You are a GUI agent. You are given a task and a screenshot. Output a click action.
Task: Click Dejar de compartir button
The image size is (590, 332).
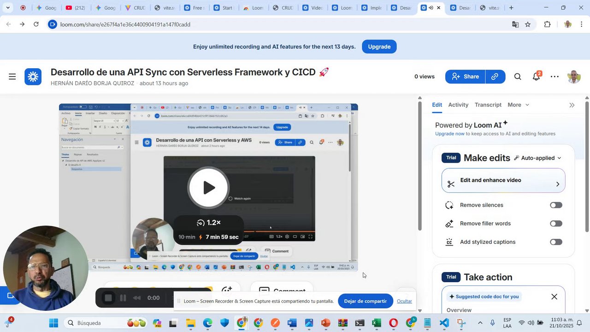[366, 301]
